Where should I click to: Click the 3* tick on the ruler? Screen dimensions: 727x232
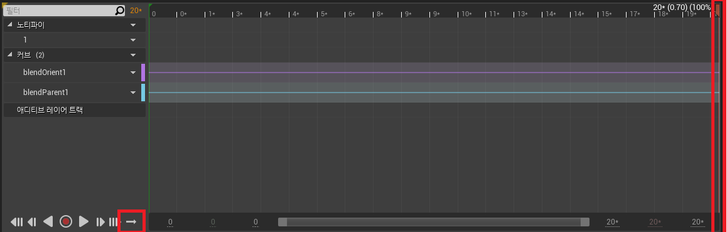point(240,14)
